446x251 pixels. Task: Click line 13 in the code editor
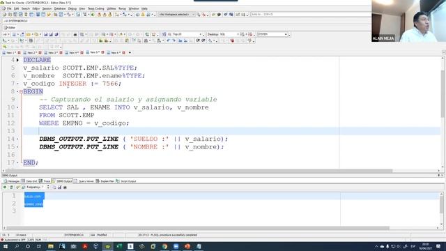pos(232,131)
